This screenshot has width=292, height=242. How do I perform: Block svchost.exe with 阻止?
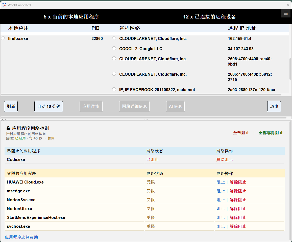[x=221, y=227]
